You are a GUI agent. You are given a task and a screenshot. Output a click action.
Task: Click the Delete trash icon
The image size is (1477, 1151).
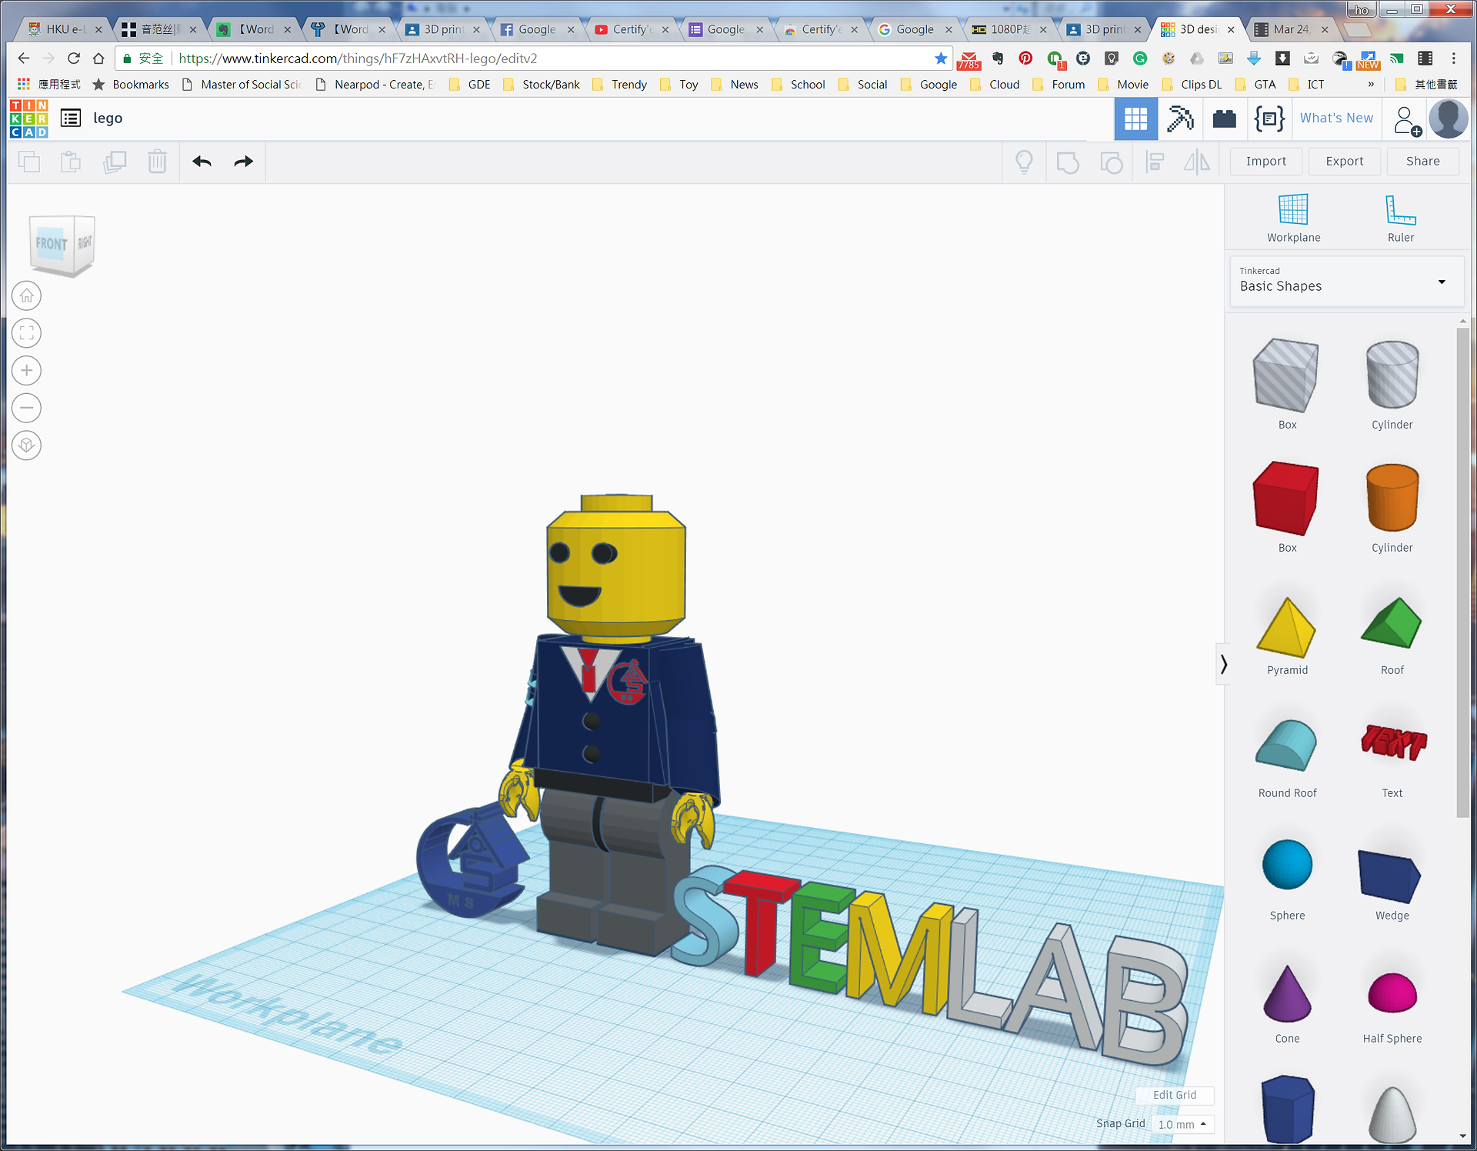(157, 162)
